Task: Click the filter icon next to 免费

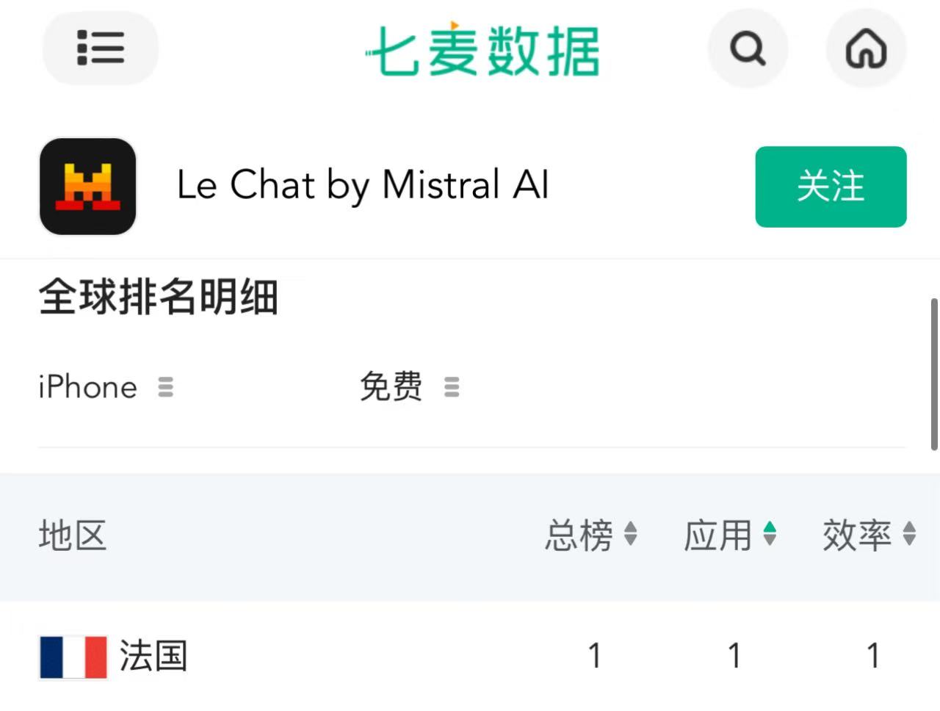Action: click(x=450, y=387)
